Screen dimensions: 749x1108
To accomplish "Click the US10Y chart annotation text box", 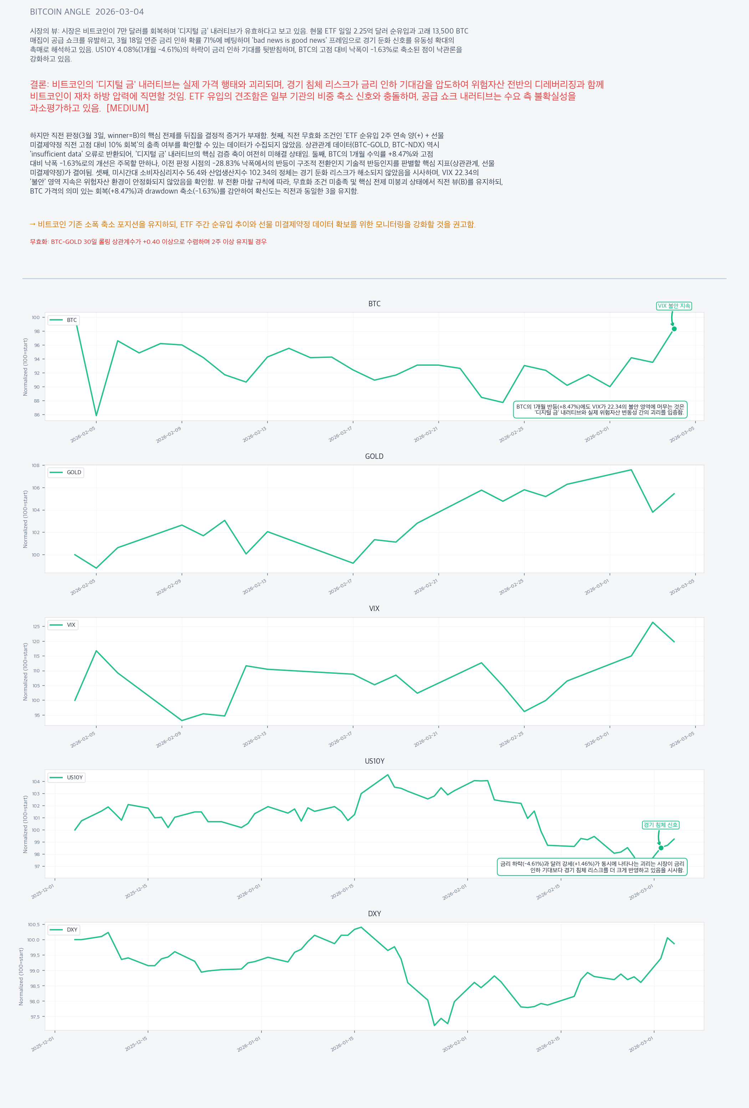I will coord(592,867).
